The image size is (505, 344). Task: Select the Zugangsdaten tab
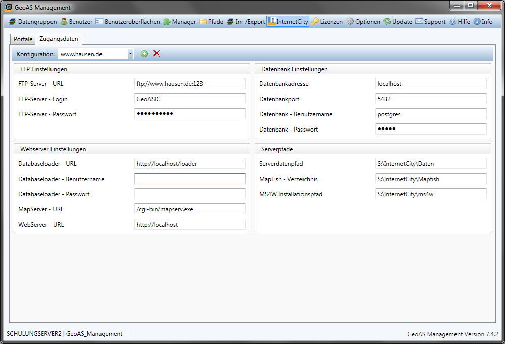[x=59, y=39]
